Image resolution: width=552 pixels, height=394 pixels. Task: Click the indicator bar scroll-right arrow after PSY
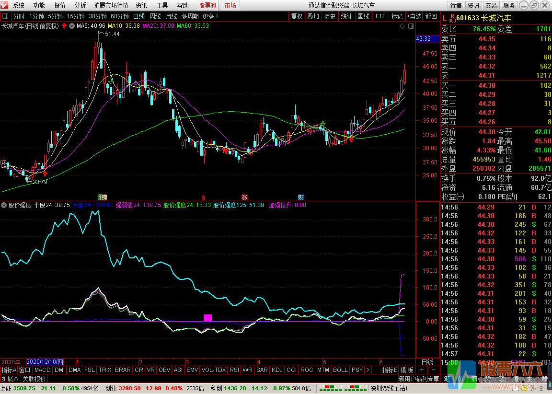(x=368, y=370)
